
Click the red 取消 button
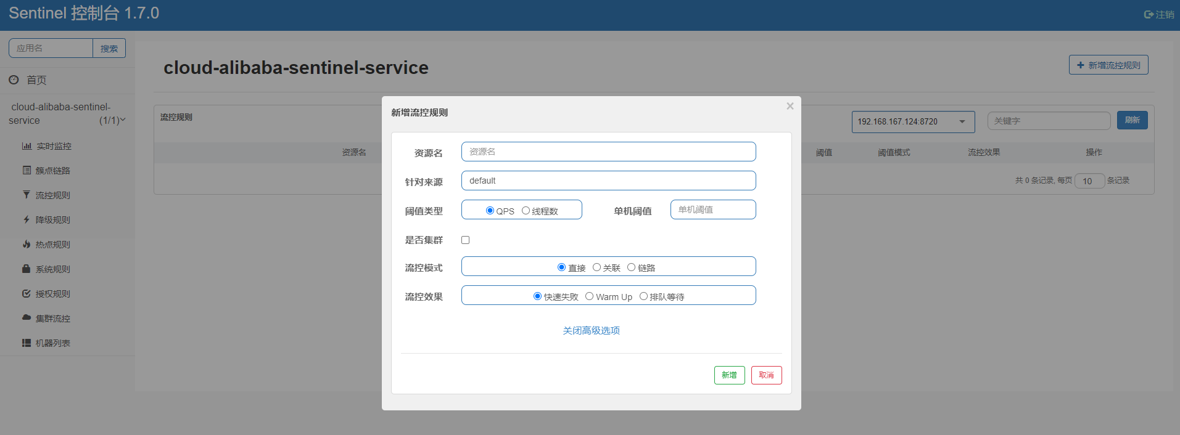tap(766, 375)
